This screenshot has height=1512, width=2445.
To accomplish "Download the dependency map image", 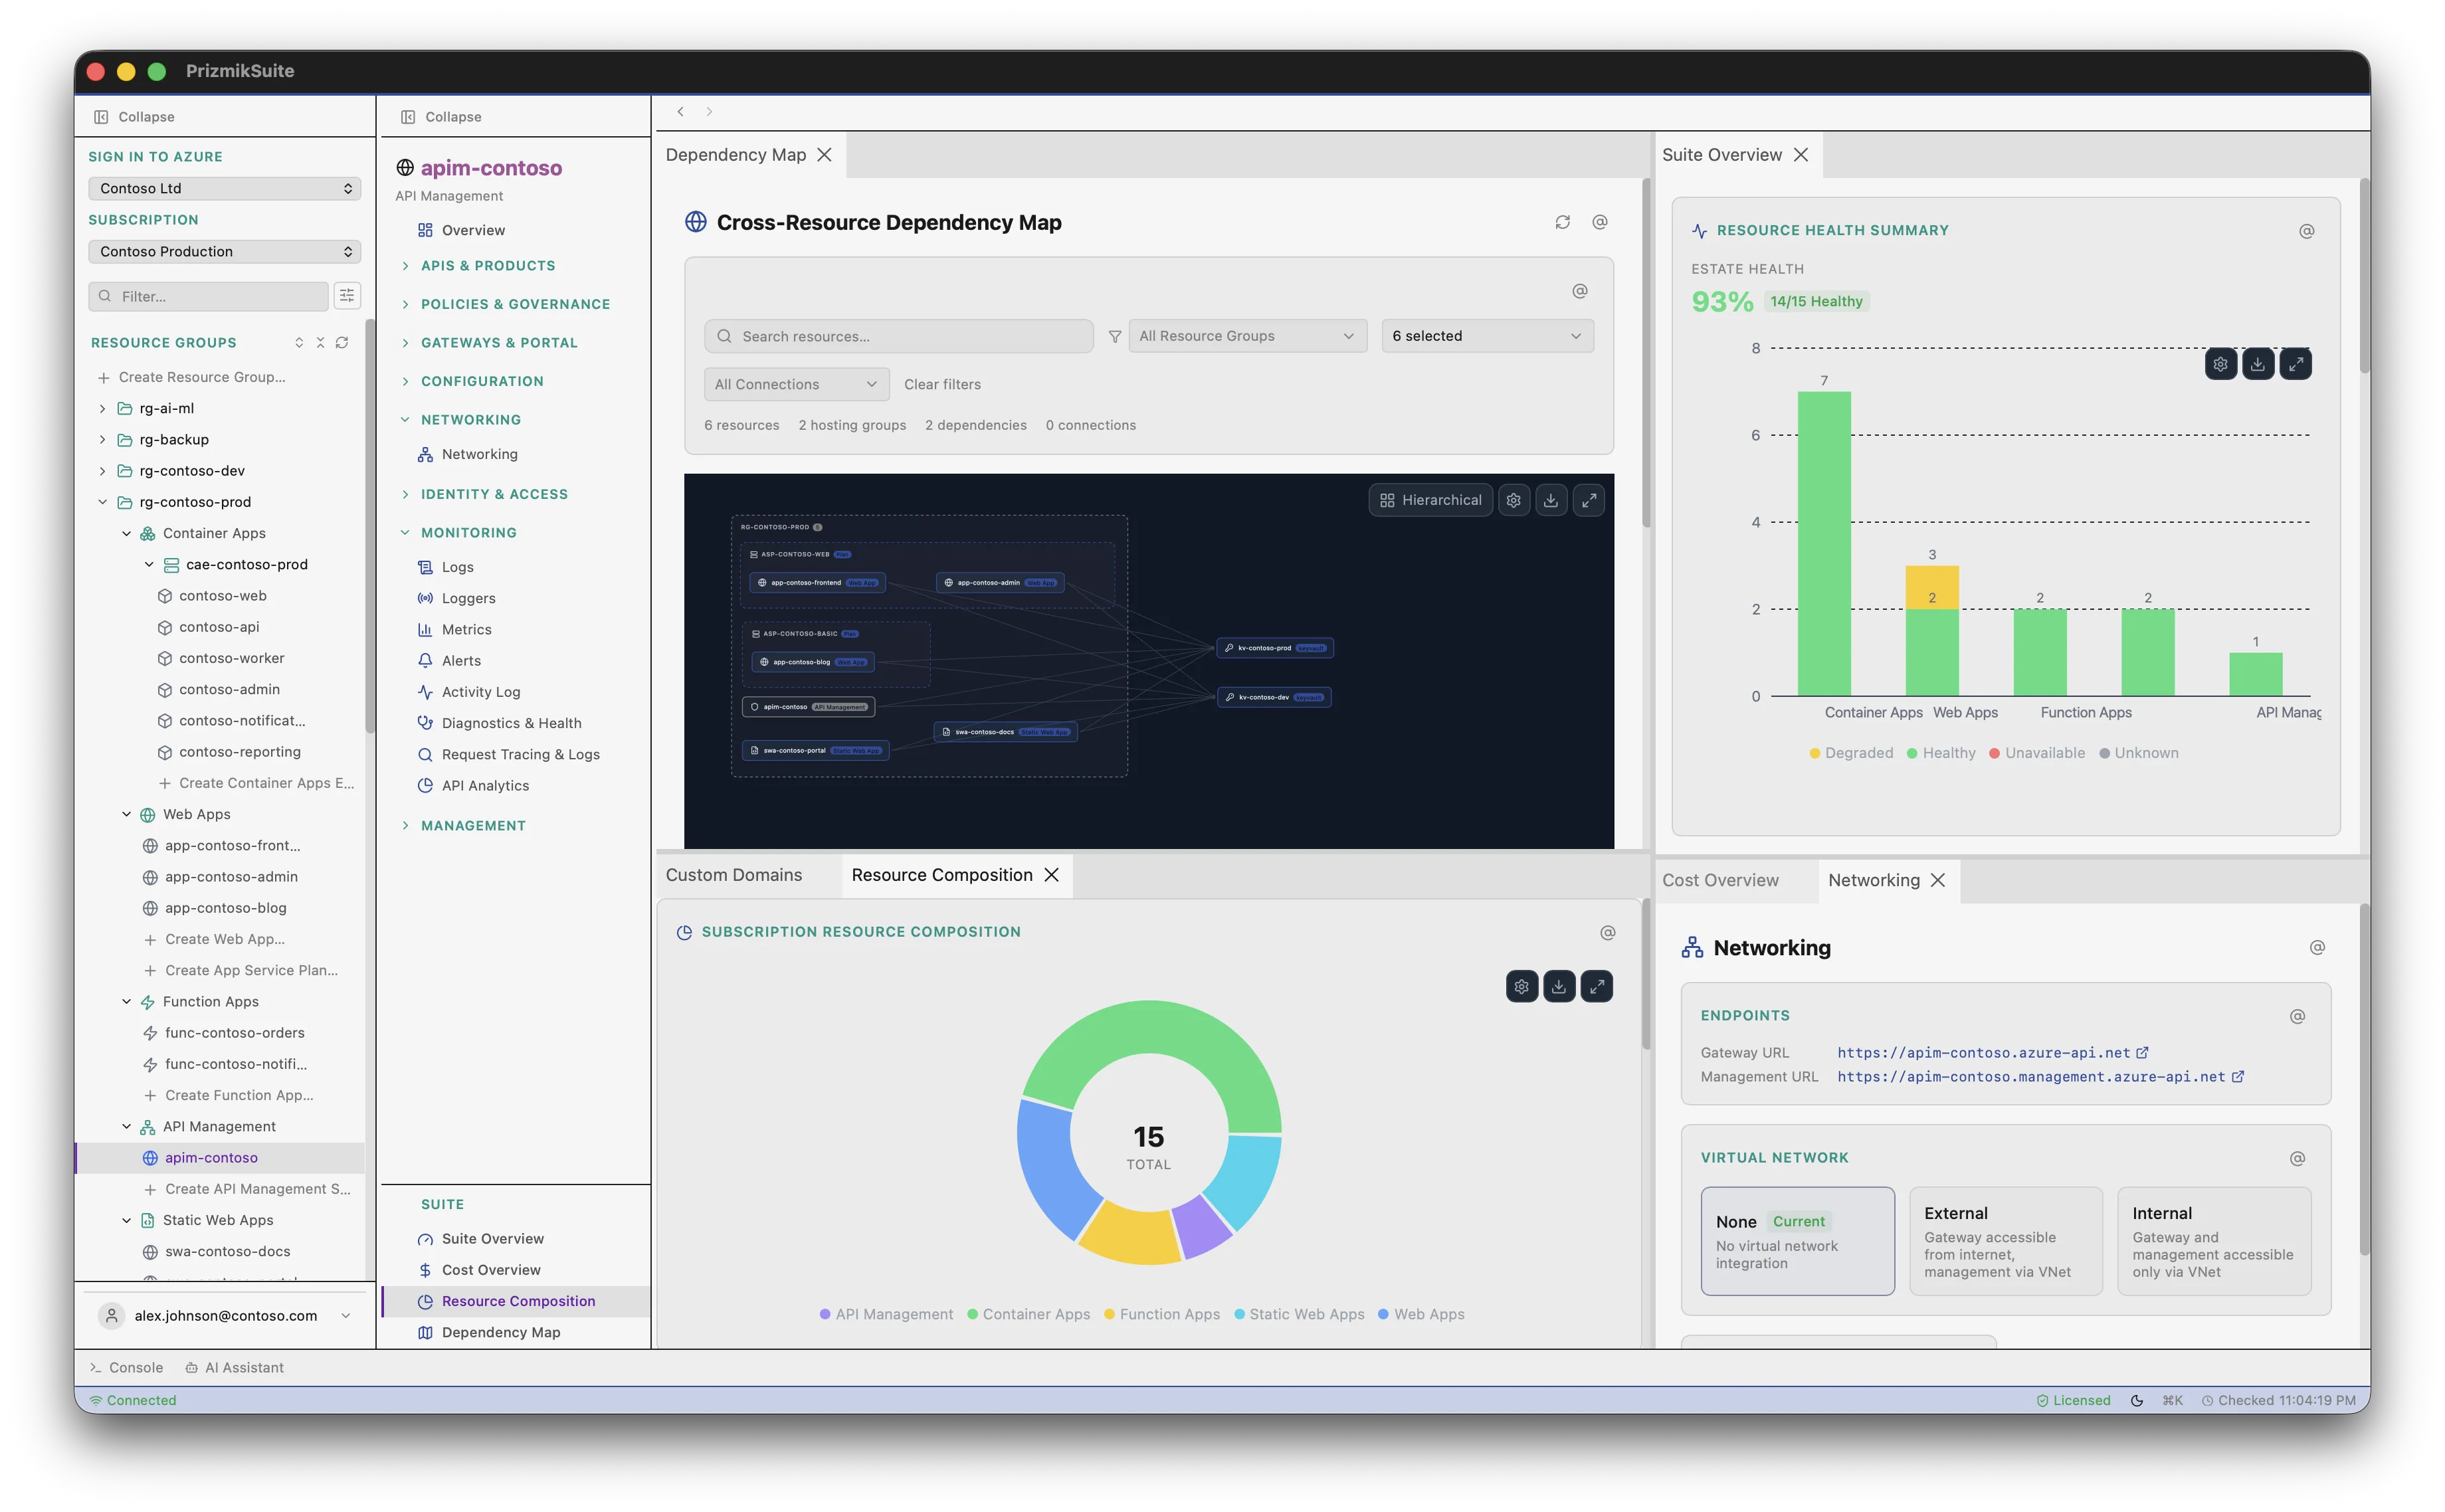I will [x=1551, y=500].
